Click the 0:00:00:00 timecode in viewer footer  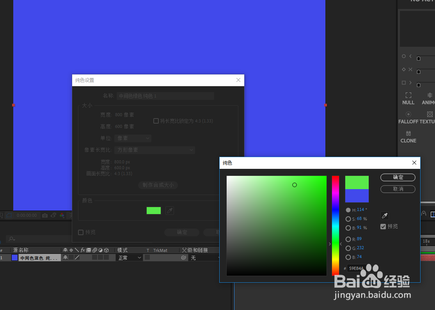27,215
